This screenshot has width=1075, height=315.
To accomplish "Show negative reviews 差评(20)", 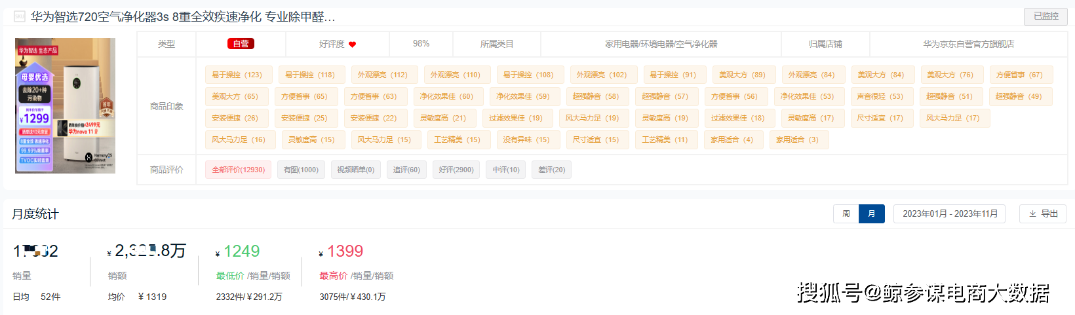I will coord(552,170).
